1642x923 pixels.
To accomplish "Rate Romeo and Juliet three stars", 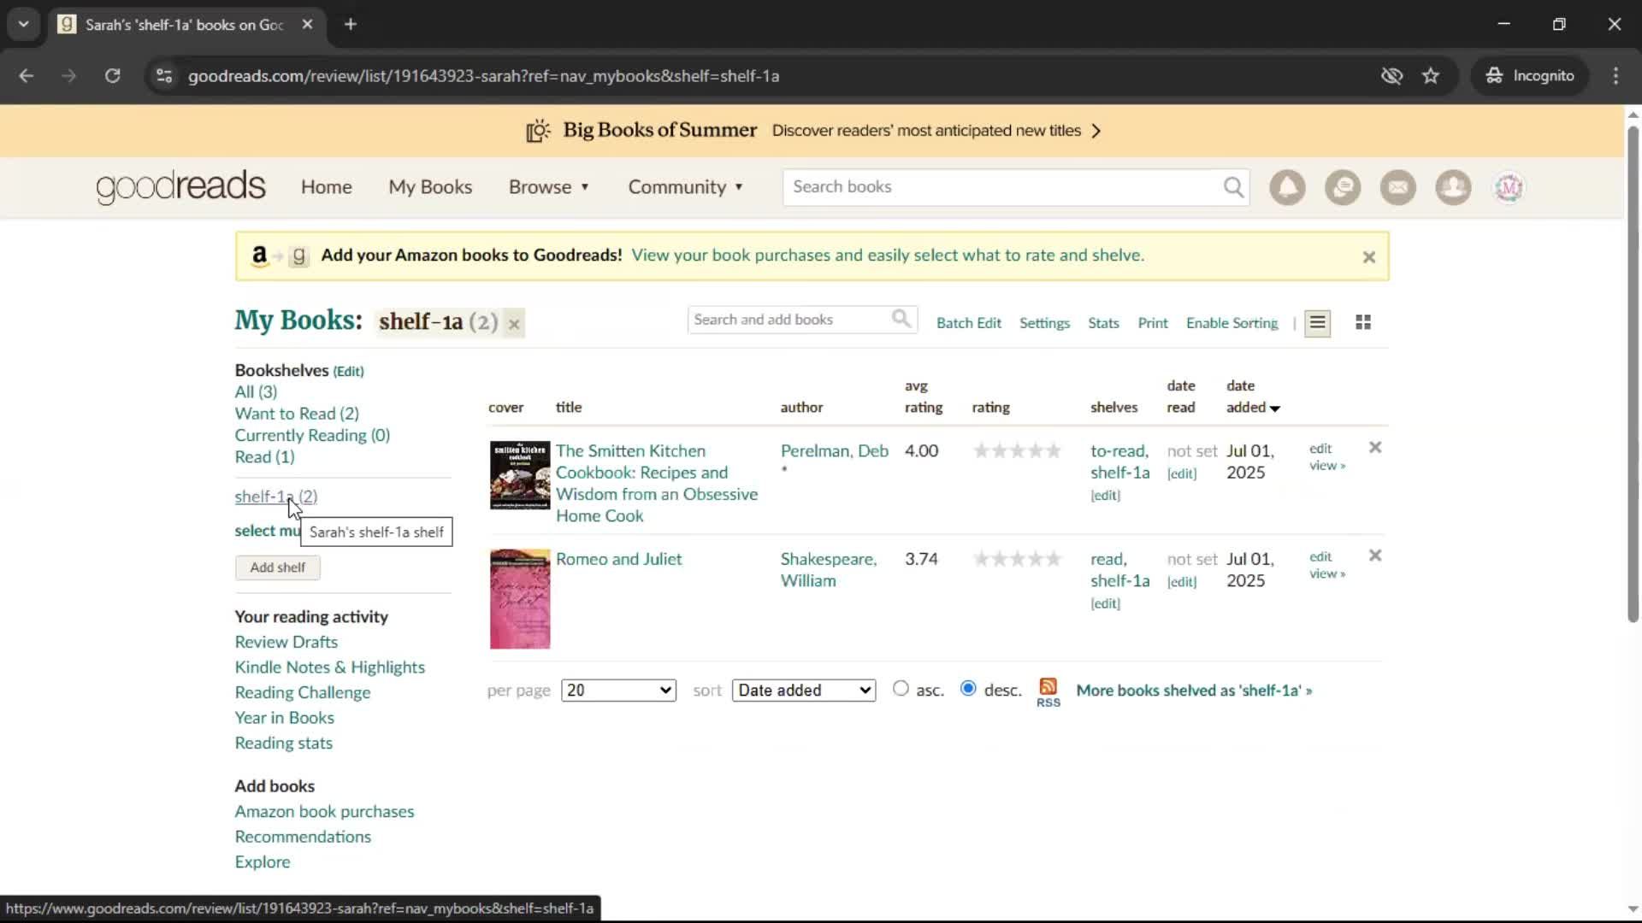I will (1017, 559).
